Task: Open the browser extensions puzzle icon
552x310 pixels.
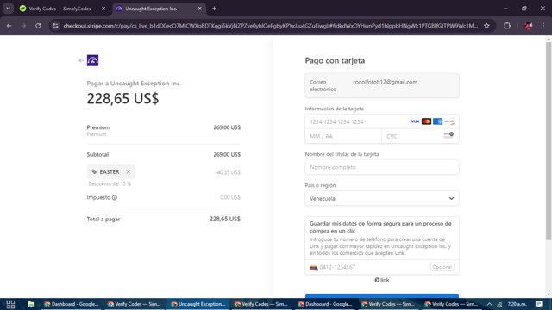Action: (507, 26)
